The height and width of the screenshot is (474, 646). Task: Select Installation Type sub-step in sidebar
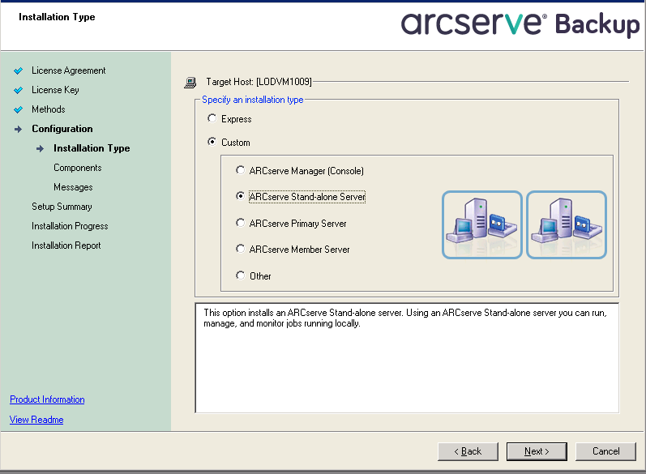click(x=92, y=148)
